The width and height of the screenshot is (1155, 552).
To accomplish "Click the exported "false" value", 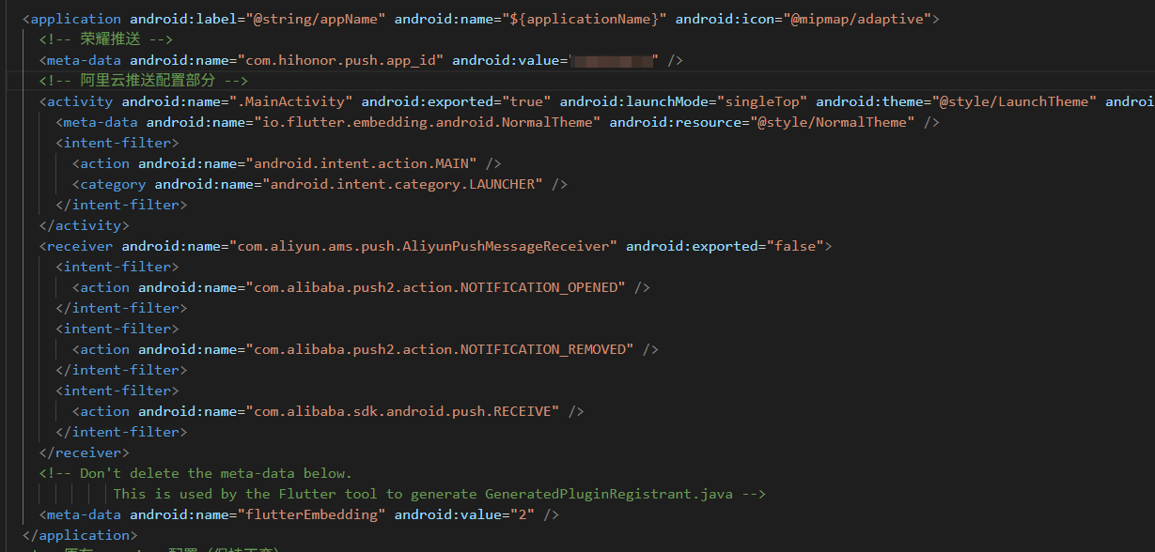I will (795, 246).
